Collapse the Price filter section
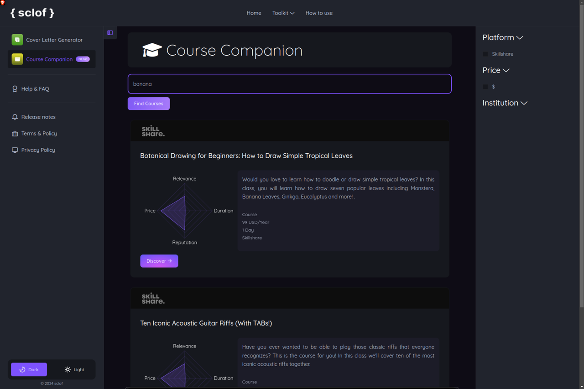 pyautogui.click(x=496, y=70)
